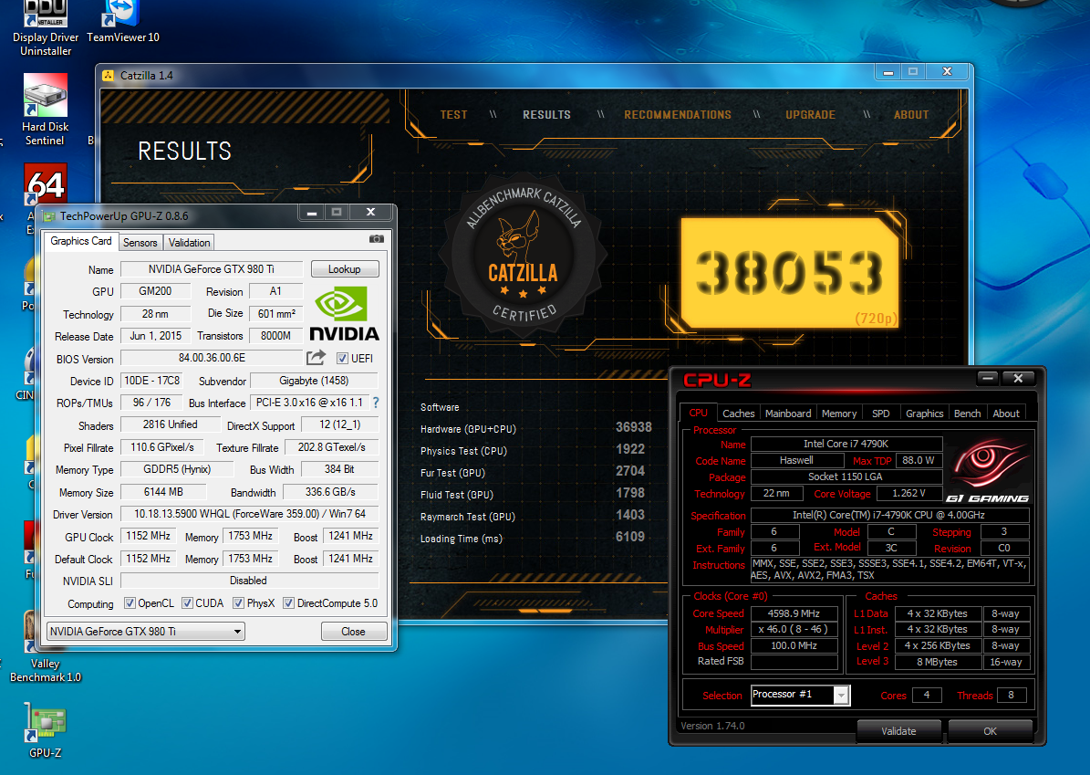
Task: Click the Software label in Catzilla results
Action: pos(440,407)
